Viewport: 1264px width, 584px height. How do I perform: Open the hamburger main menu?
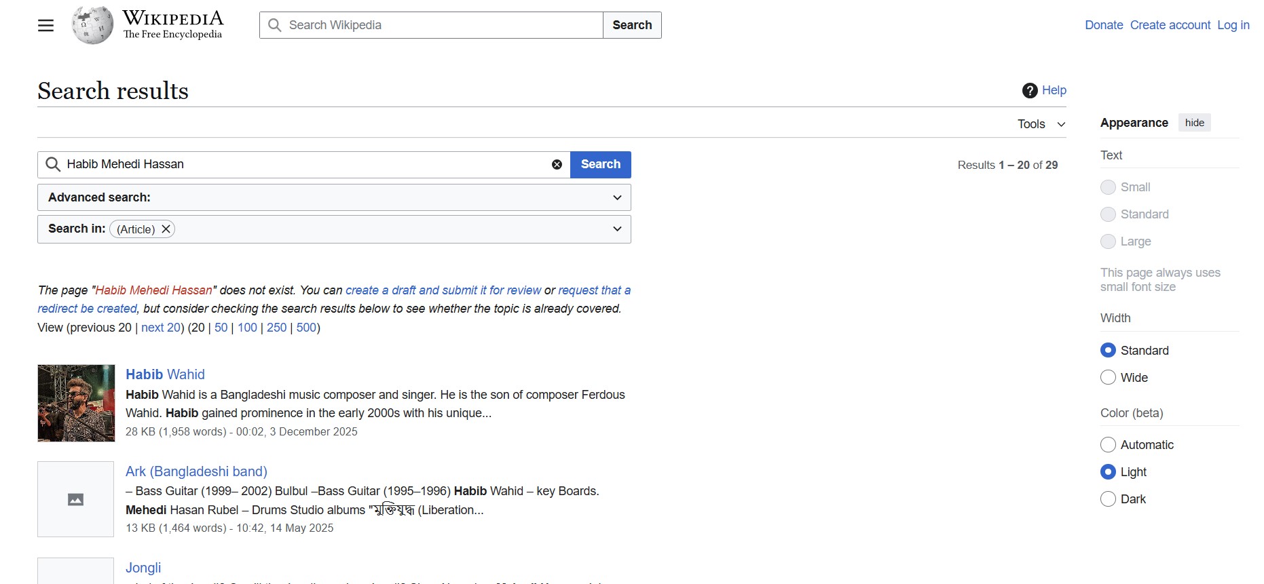[x=45, y=26]
